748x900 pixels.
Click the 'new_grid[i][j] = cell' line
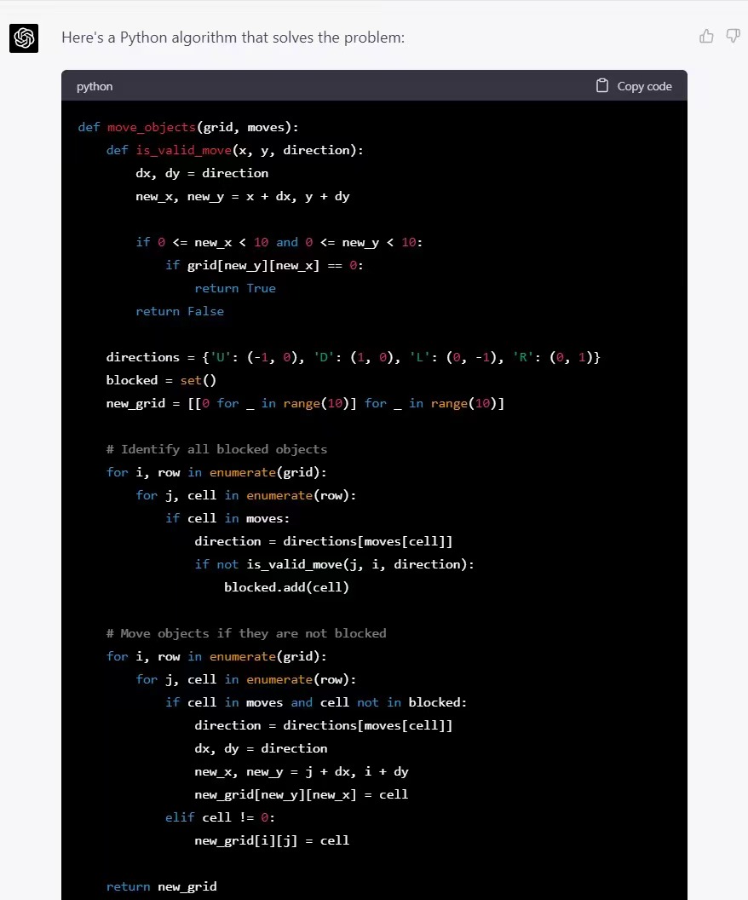point(272,840)
